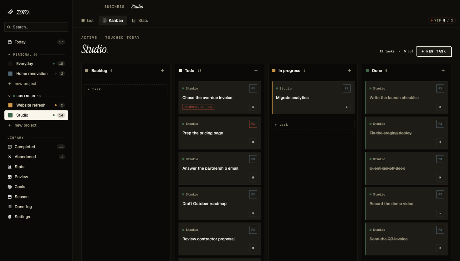Add a task to Backlog column via plus
Viewport: 460px width, 261px height.
162,71
